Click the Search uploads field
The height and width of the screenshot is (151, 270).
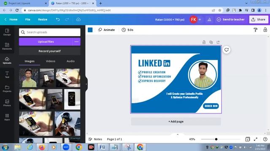coord(50,32)
